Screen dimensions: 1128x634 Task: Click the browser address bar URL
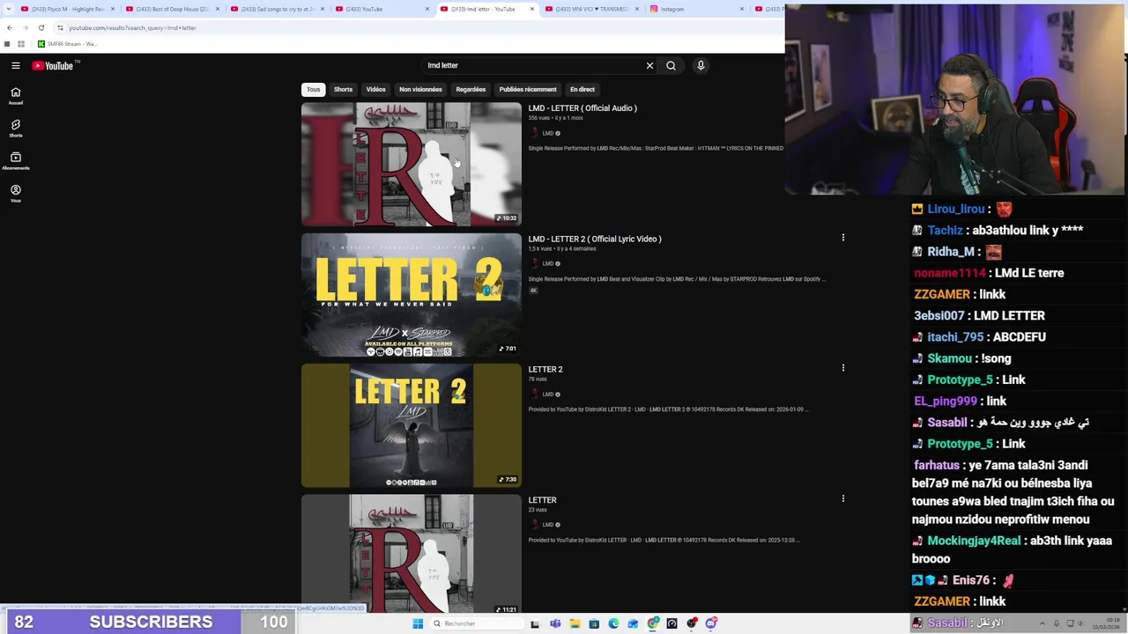pyautogui.click(x=132, y=27)
